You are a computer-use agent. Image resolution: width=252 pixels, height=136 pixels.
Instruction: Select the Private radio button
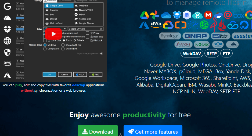pyautogui.click(x=75, y=40)
